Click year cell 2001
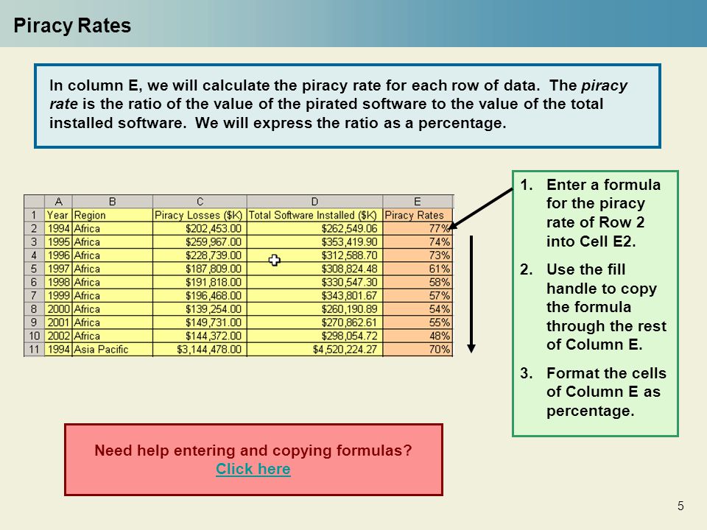This screenshot has width=707, height=530. 58,322
